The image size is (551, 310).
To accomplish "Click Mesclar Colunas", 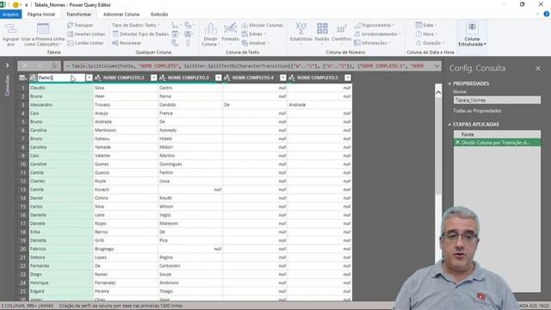I will click(x=263, y=25).
